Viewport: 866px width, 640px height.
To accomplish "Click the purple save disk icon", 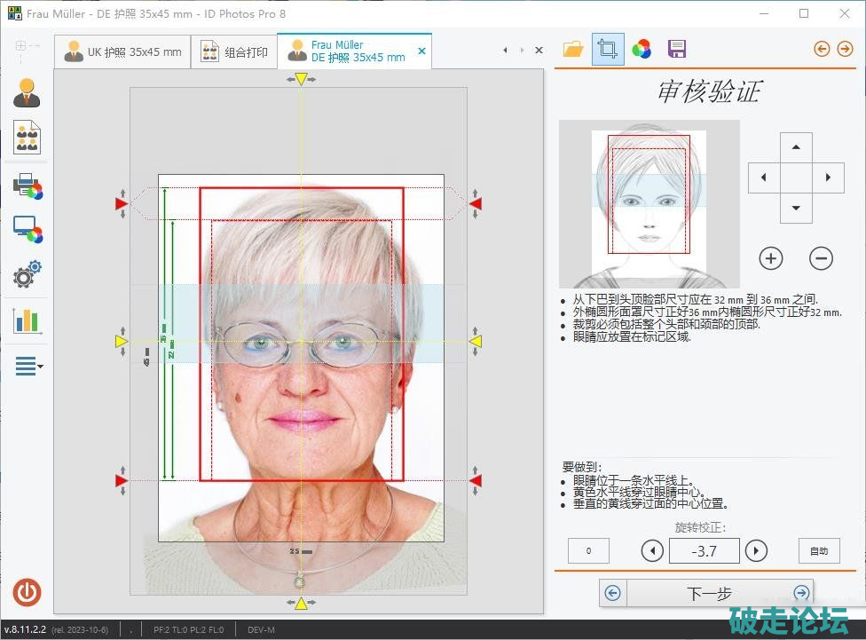I will click(x=677, y=49).
